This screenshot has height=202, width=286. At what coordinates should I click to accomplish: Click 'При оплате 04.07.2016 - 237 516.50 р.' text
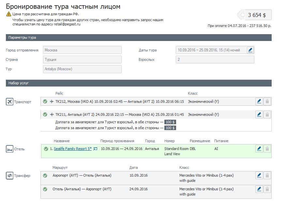pyautogui.click(x=239, y=26)
